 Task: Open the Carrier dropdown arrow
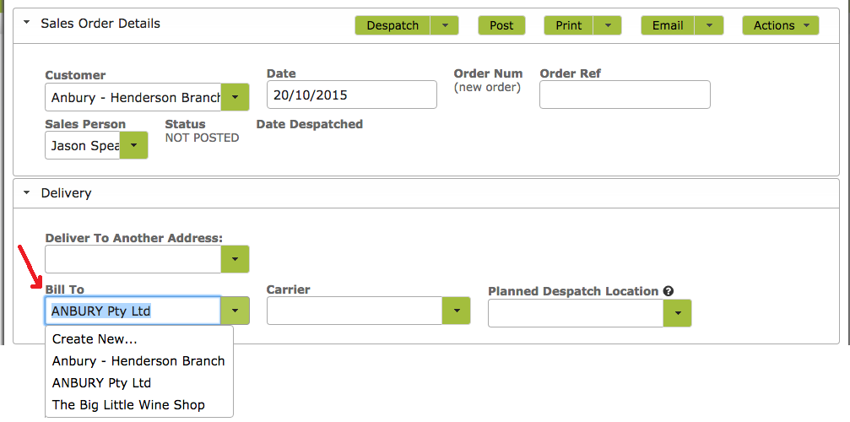pyautogui.click(x=457, y=311)
